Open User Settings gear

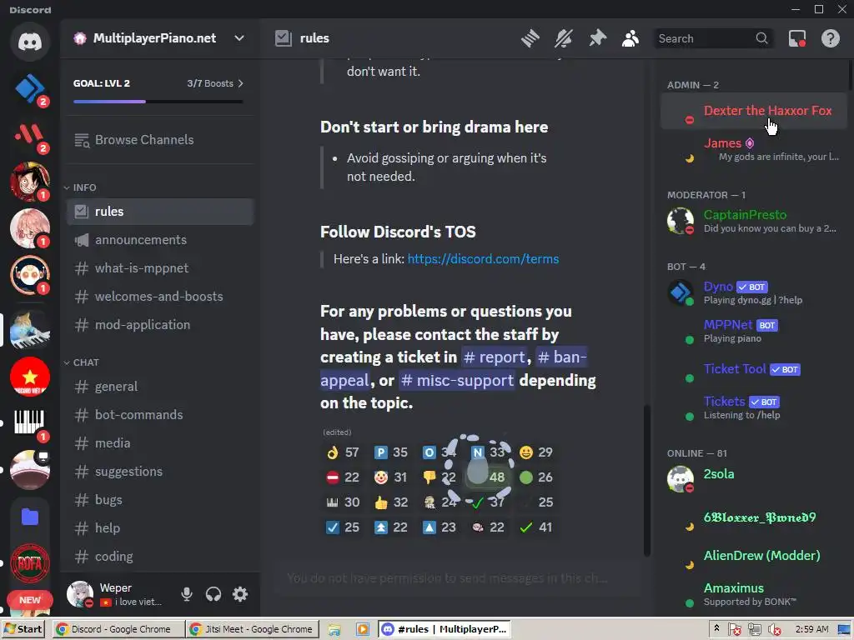240,593
